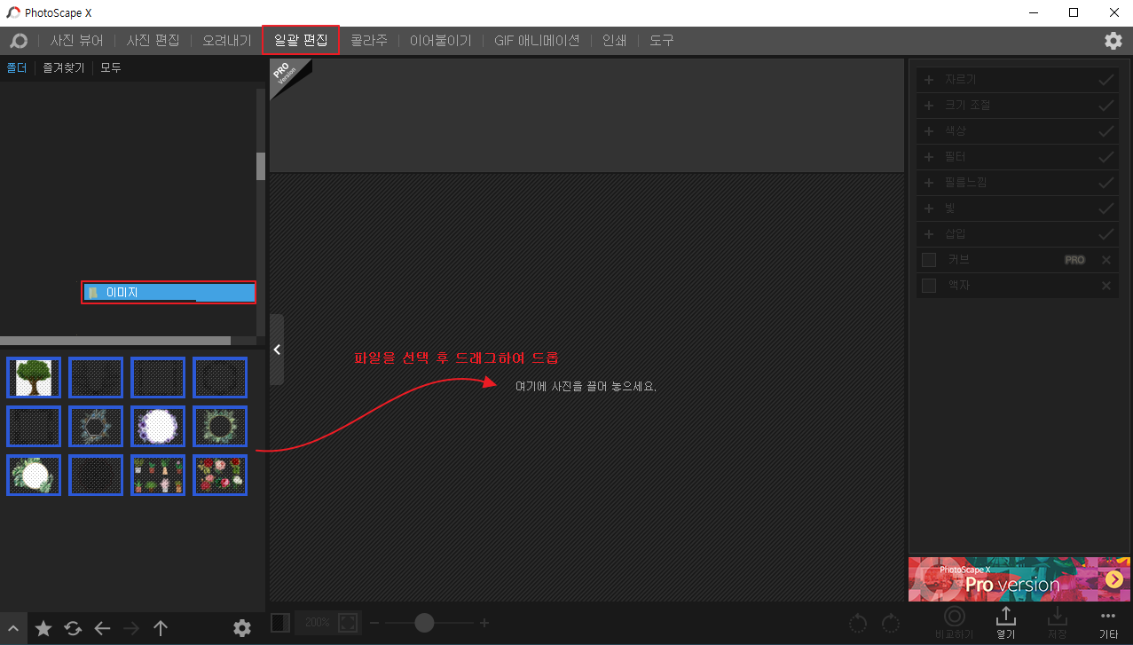Screen dimensions: 1133x645
Task: Select the 모두 (All) filter label
Action: [110, 67]
